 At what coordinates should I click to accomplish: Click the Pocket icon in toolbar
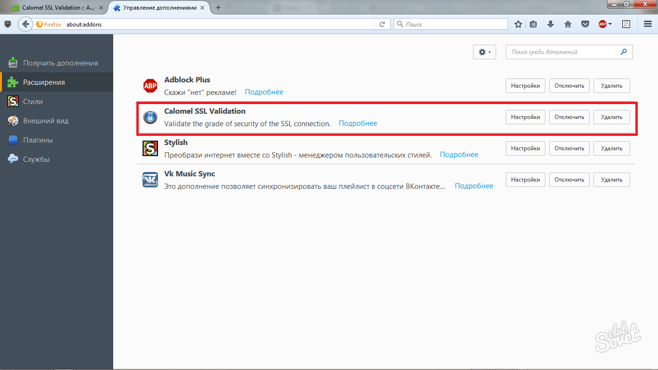point(585,24)
